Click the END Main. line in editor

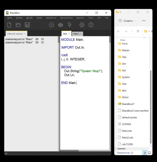point(69,83)
